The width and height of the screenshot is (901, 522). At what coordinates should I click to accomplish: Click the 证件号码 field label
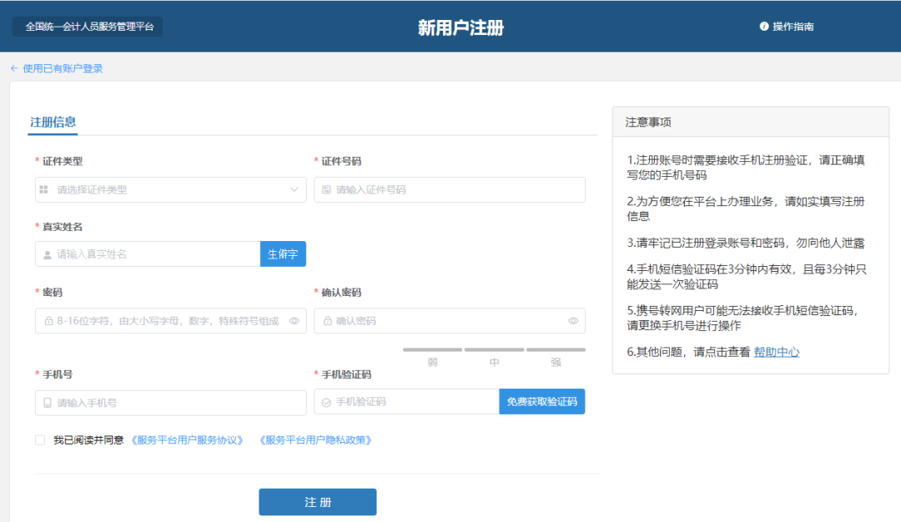[340, 162]
